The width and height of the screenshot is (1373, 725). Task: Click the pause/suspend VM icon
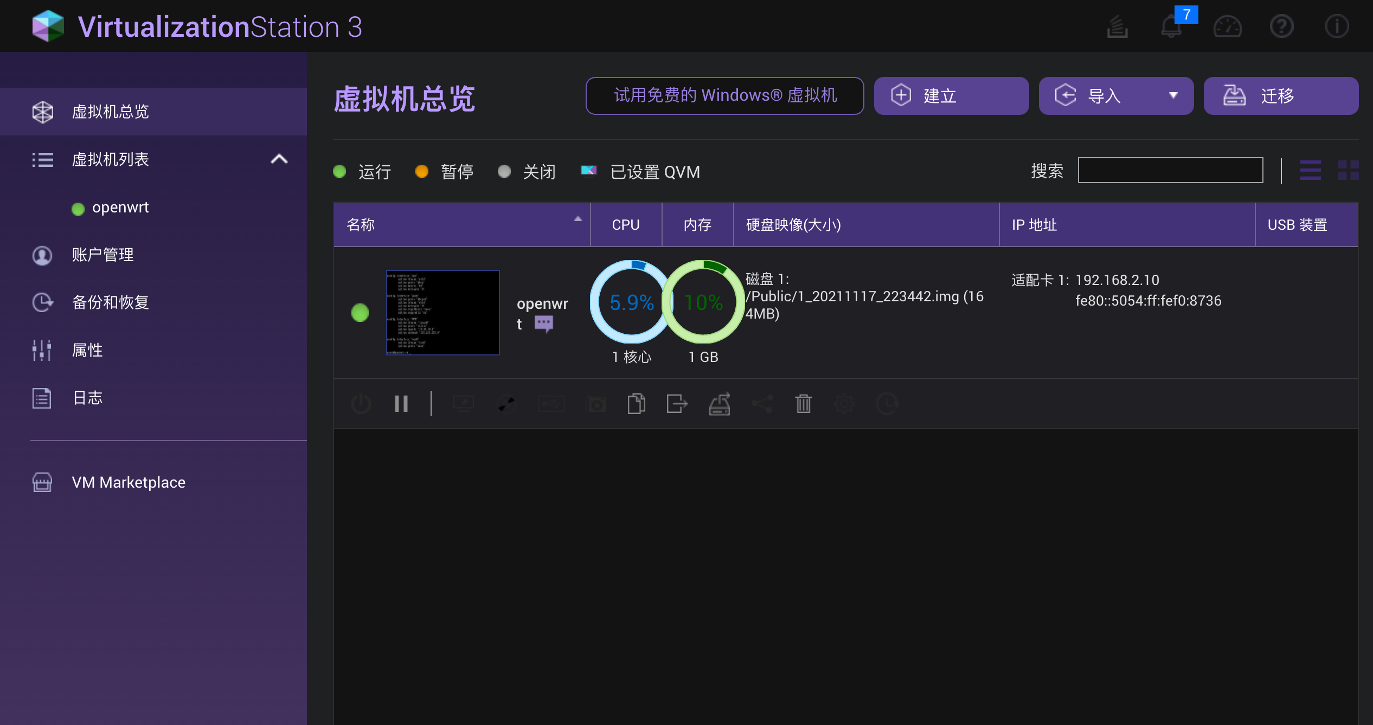400,405
